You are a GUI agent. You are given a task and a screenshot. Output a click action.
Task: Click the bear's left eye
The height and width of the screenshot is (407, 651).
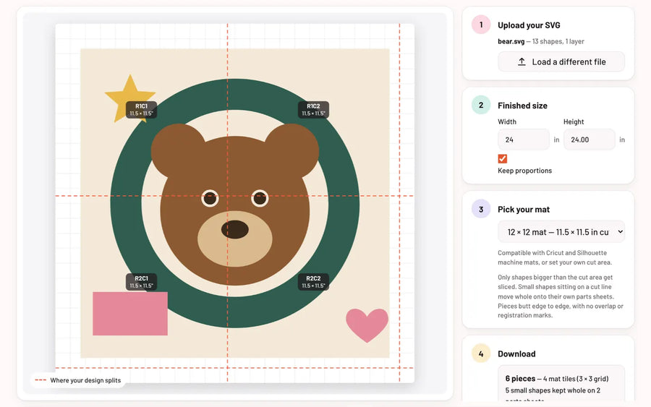[x=210, y=198]
